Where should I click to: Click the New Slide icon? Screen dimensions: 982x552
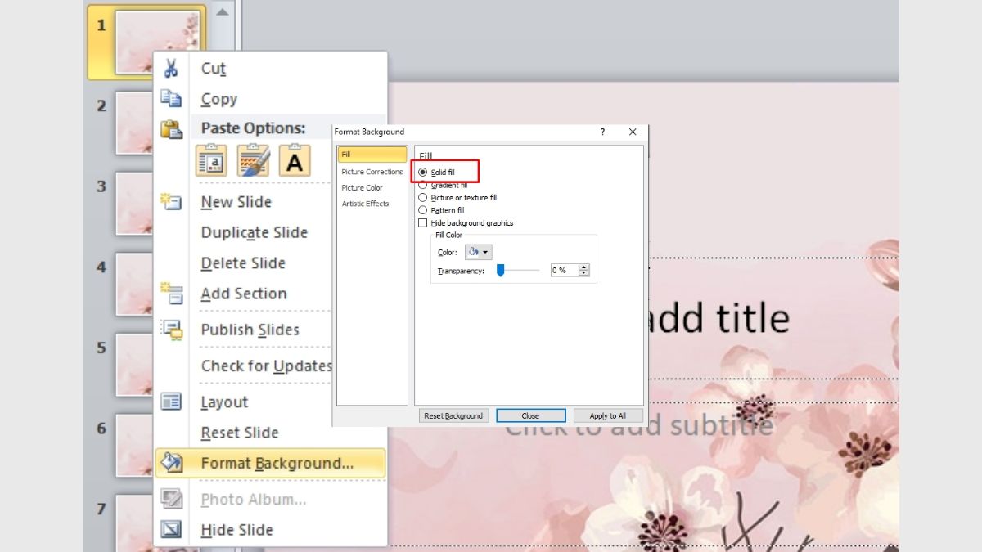[173, 201]
